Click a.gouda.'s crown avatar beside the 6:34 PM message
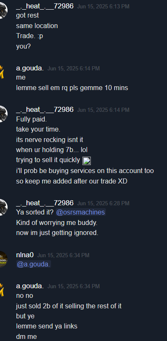167x341 pixels. (x=2, y=290)
